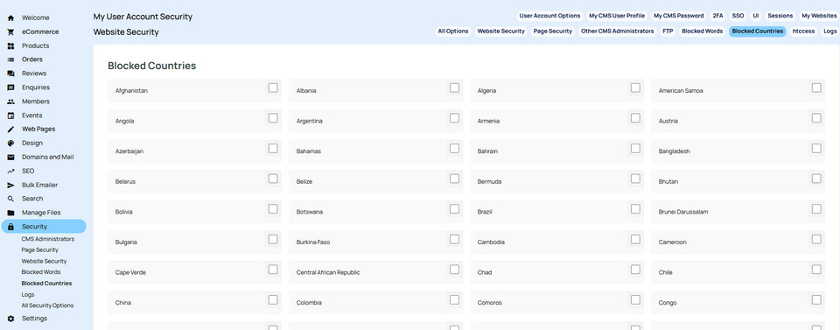Click the Blocked Countries heading
840x330 pixels.
coord(152,66)
